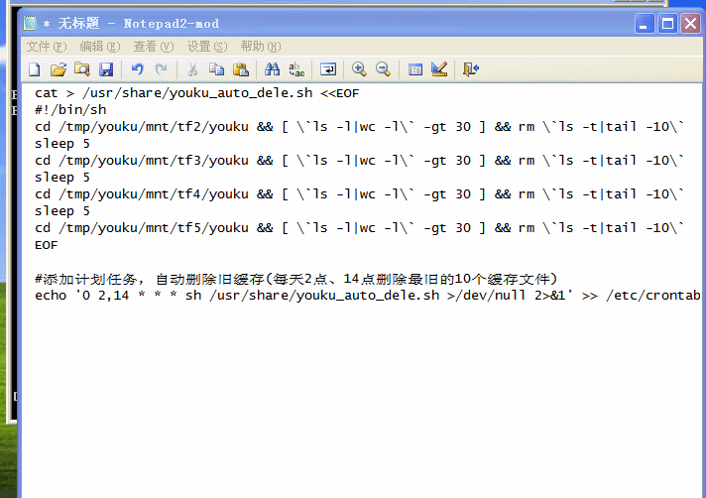Open the syntax scheme selector icon
Screen dimensions: 706x498
pyautogui.click(x=415, y=69)
